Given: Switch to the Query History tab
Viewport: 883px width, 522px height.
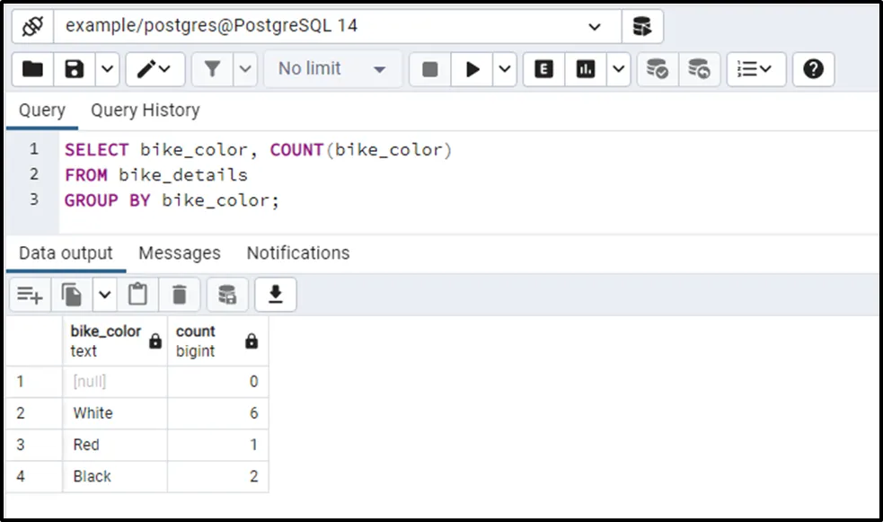Looking at the screenshot, I should click(145, 111).
